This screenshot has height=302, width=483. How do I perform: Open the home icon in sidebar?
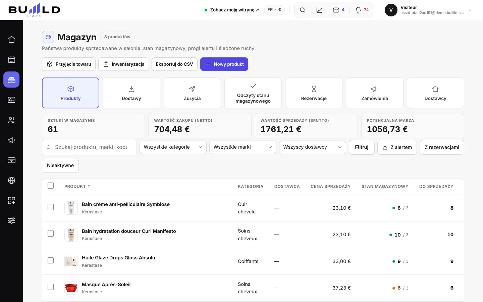point(11,40)
